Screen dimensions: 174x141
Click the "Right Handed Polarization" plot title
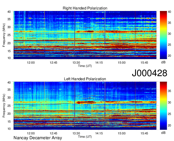(85, 8)
